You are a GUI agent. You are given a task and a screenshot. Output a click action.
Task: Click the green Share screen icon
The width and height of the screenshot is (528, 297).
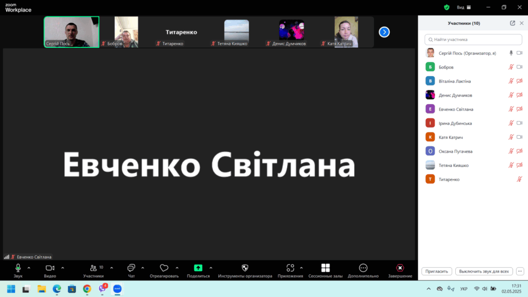198,268
